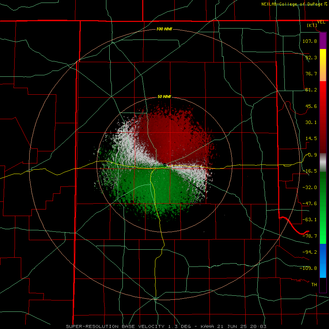Click the -0.9 legend value
This screenshot has height=329, width=329.
pyautogui.click(x=311, y=155)
